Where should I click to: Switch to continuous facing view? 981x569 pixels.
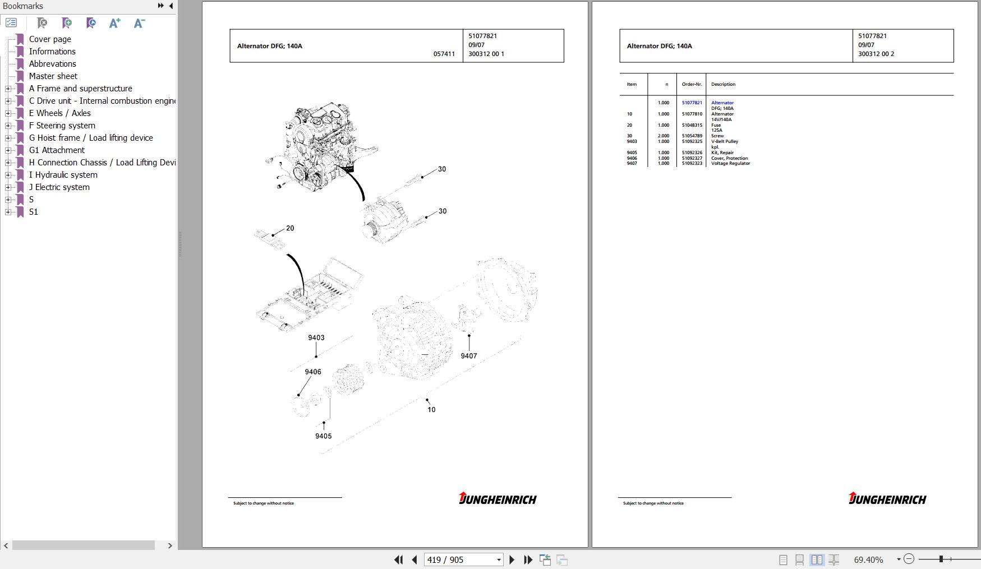click(x=833, y=559)
